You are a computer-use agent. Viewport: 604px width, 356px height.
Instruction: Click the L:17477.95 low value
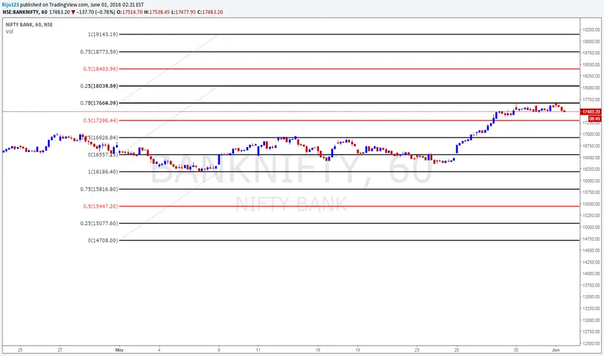click(x=183, y=12)
